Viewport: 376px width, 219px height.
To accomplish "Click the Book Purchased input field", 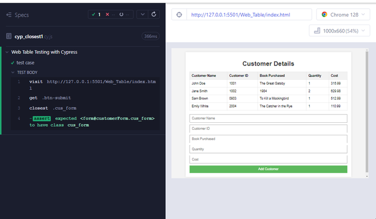I will click(x=268, y=139).
